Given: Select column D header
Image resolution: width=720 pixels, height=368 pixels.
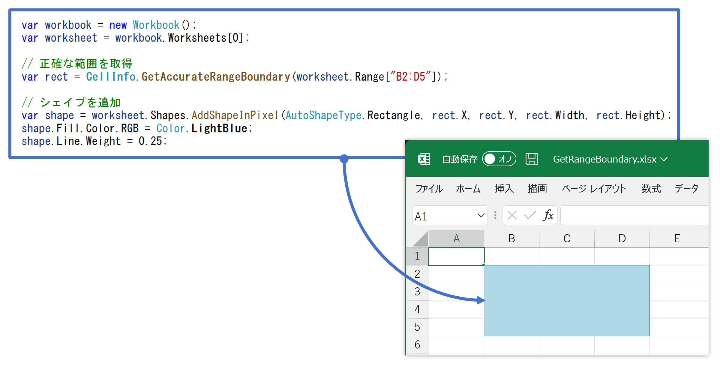Looking at the screenshot, I should [622, 239].
